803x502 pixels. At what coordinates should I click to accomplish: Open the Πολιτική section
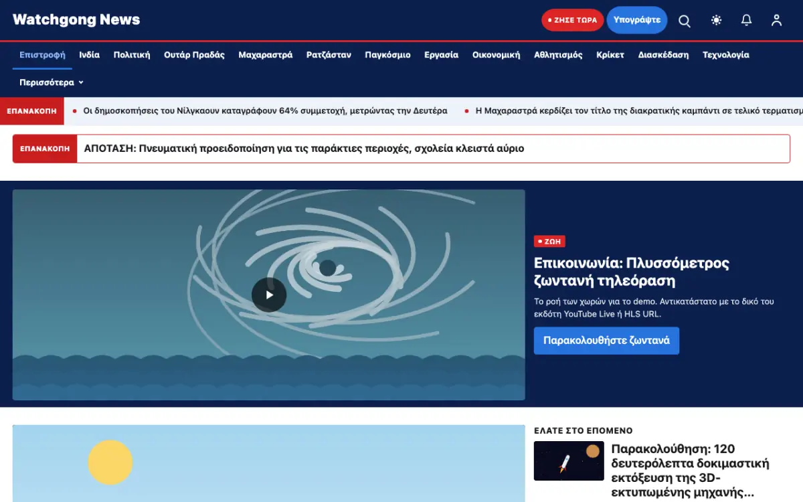coord(132,55)
